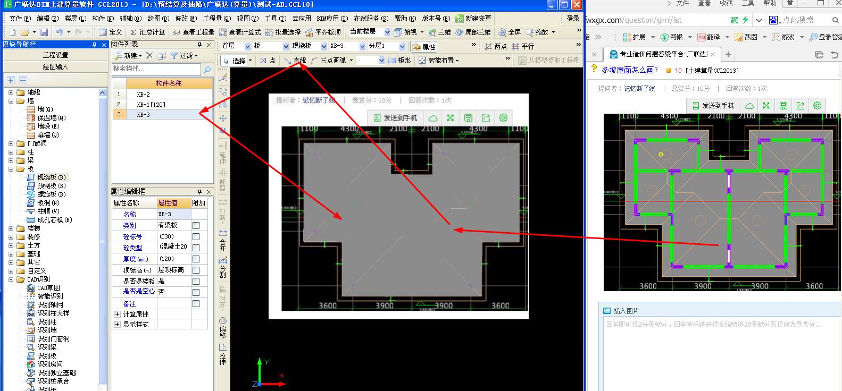This screenshot has height=391, width=842.
Task: Toggle 顶标高(m) property 附加 checkbox
Action: [196, 270]
